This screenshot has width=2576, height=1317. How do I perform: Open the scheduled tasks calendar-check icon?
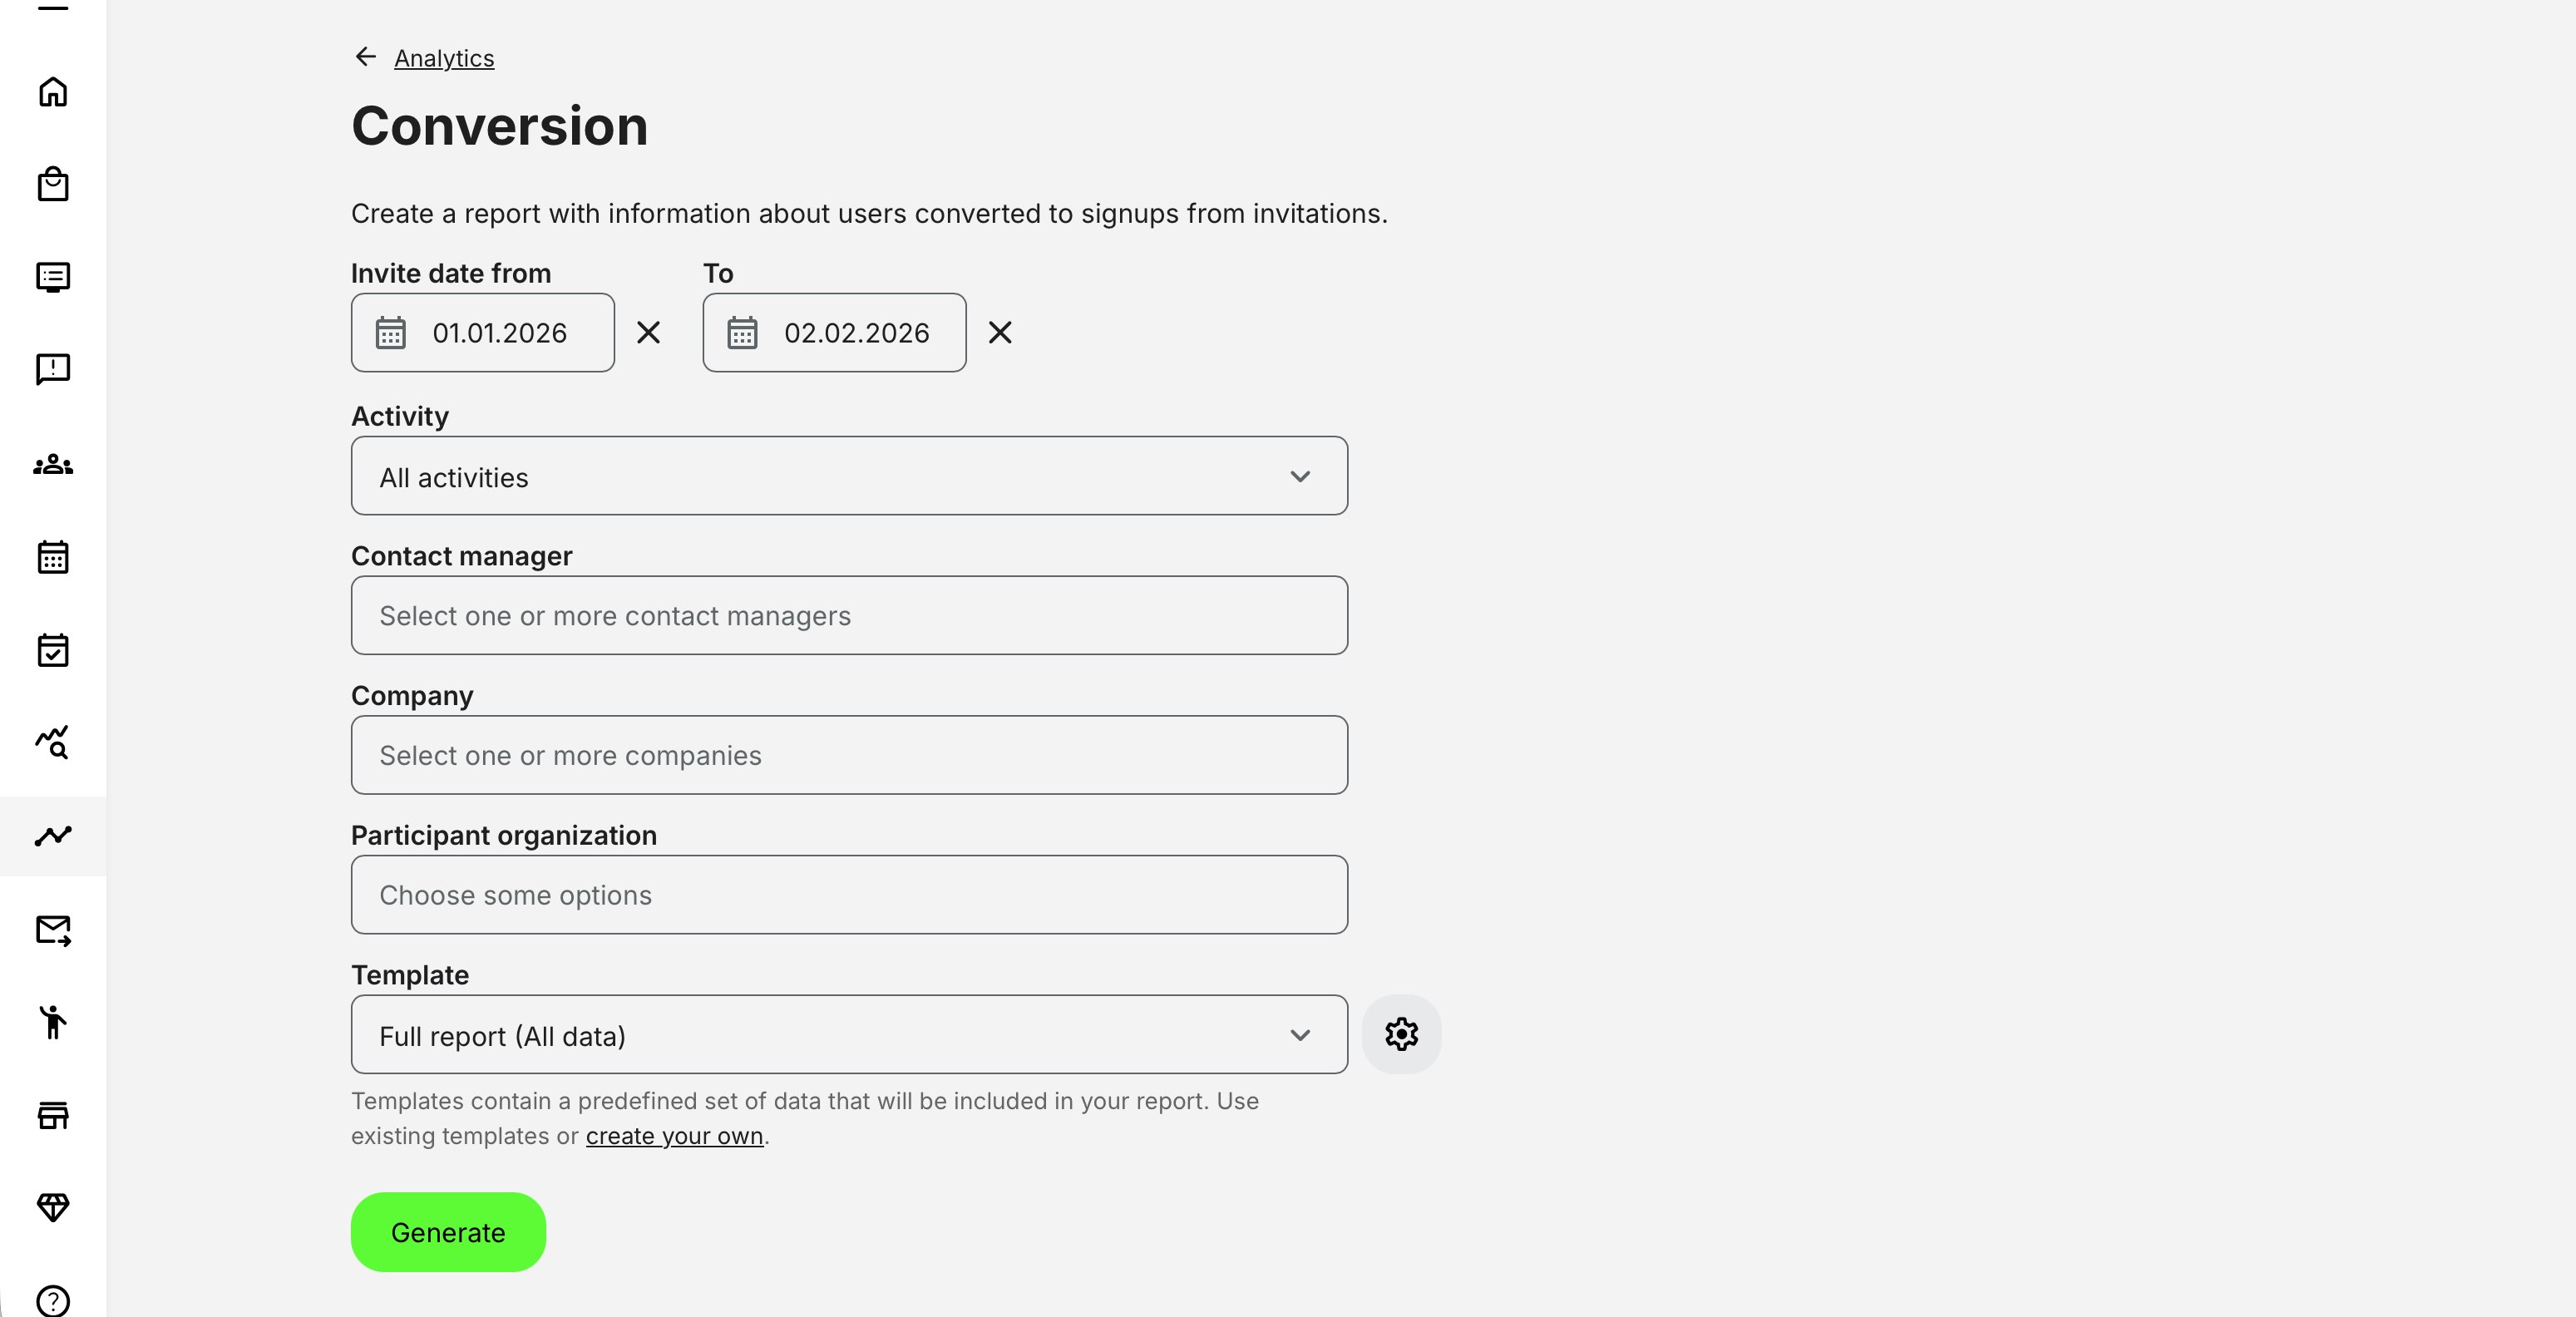pos(53,650)
